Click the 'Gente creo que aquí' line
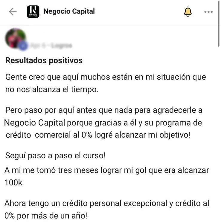This screenshot has height=222, width=221. coord(106,77)
